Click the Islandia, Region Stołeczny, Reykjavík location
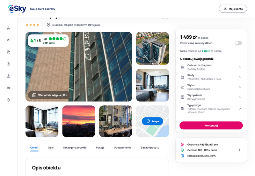 coord(76,25)
